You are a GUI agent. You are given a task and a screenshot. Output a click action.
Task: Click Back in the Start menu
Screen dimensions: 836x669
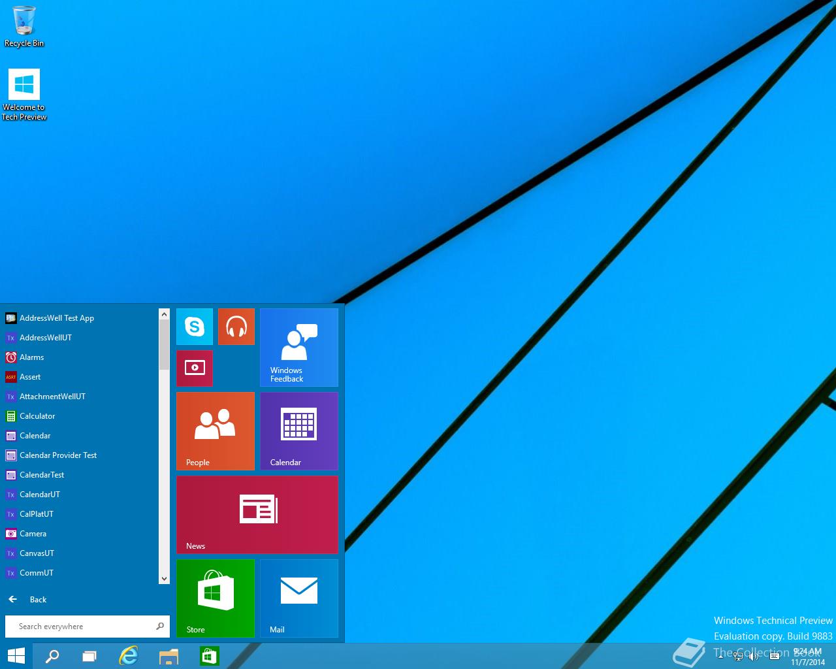point(27,600)
